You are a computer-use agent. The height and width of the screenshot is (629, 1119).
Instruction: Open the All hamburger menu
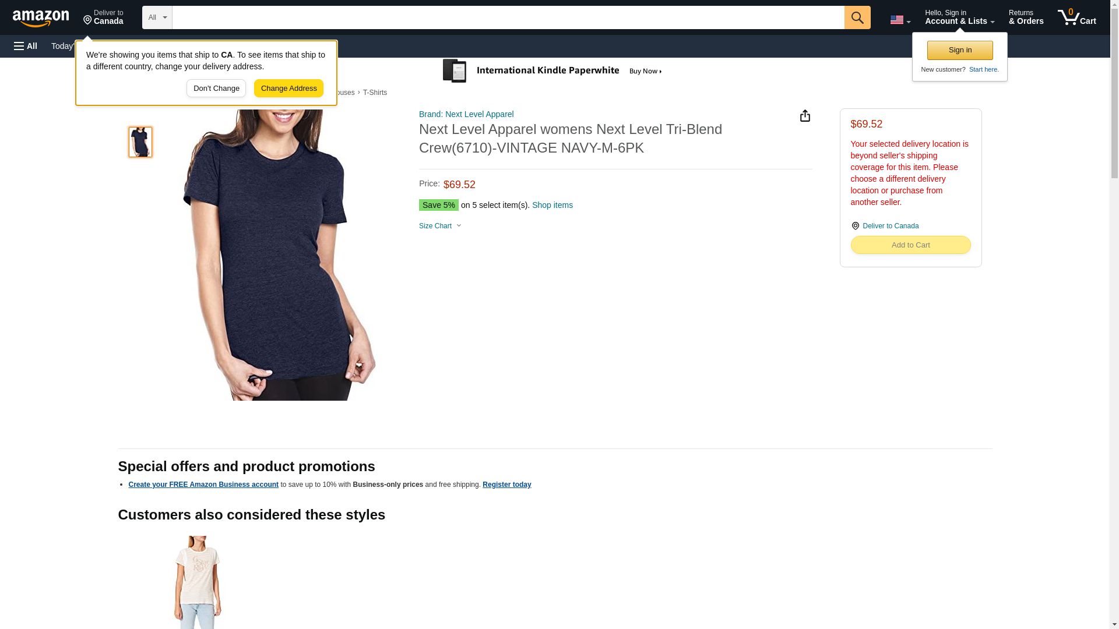(26, 46)
